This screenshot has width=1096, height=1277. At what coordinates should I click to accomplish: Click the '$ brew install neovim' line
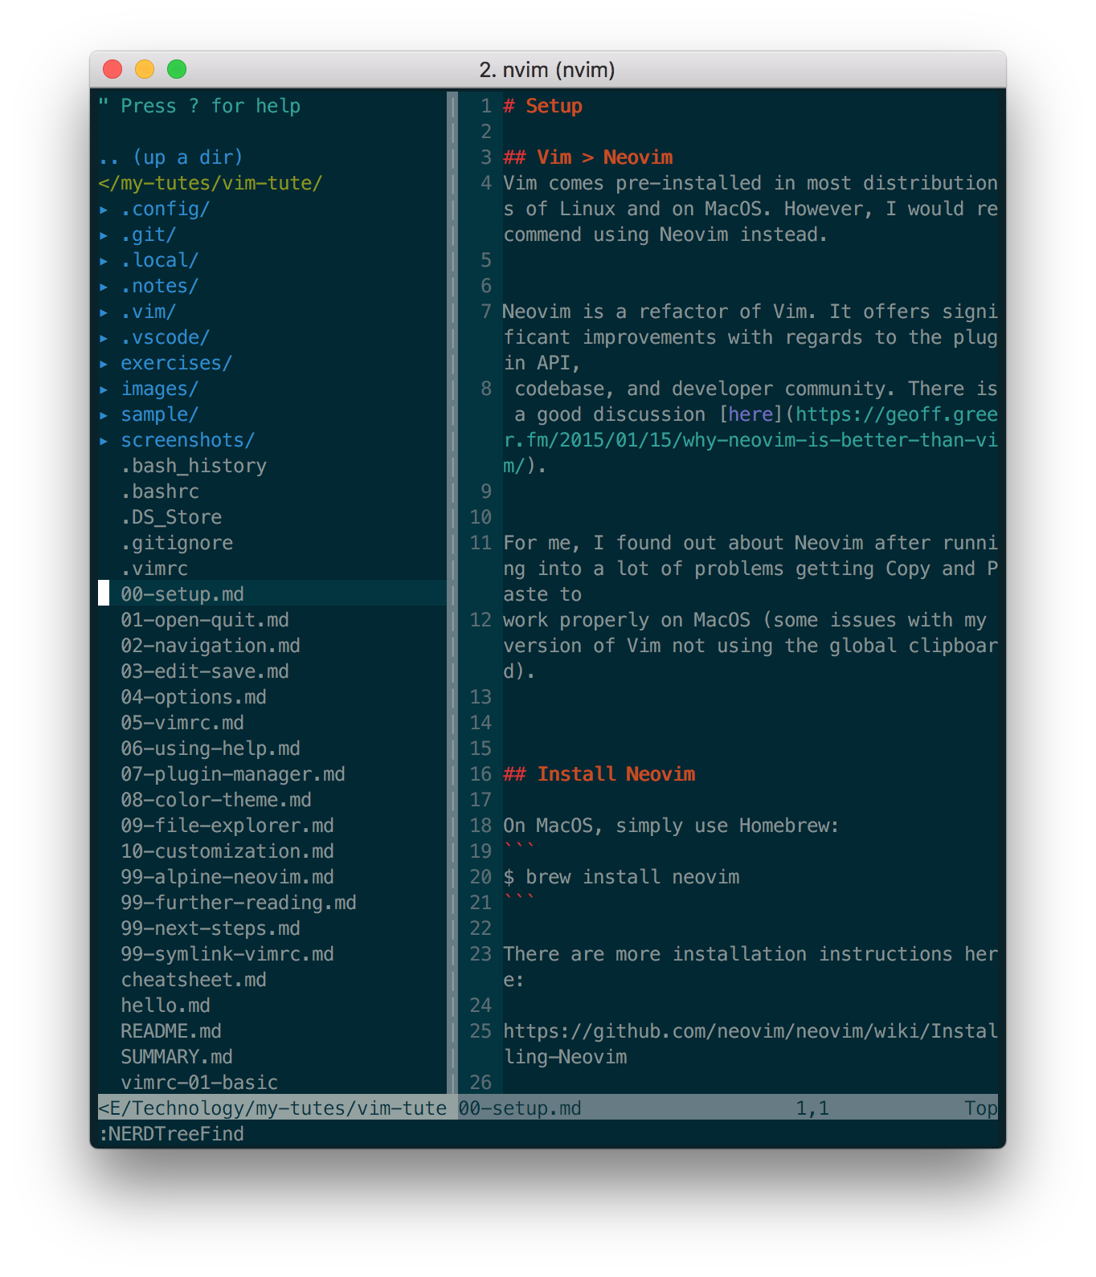621,877
